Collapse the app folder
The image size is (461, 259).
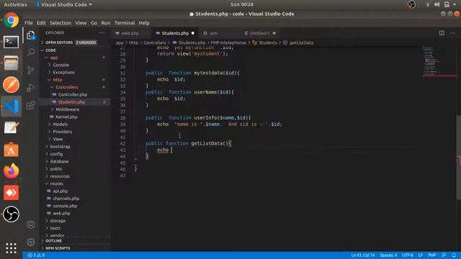(75, 58)
